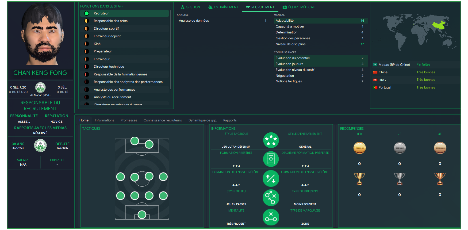Open the Gestion attributes tab
The height and width of the screenshot is (230, 468).
[190, 7]
